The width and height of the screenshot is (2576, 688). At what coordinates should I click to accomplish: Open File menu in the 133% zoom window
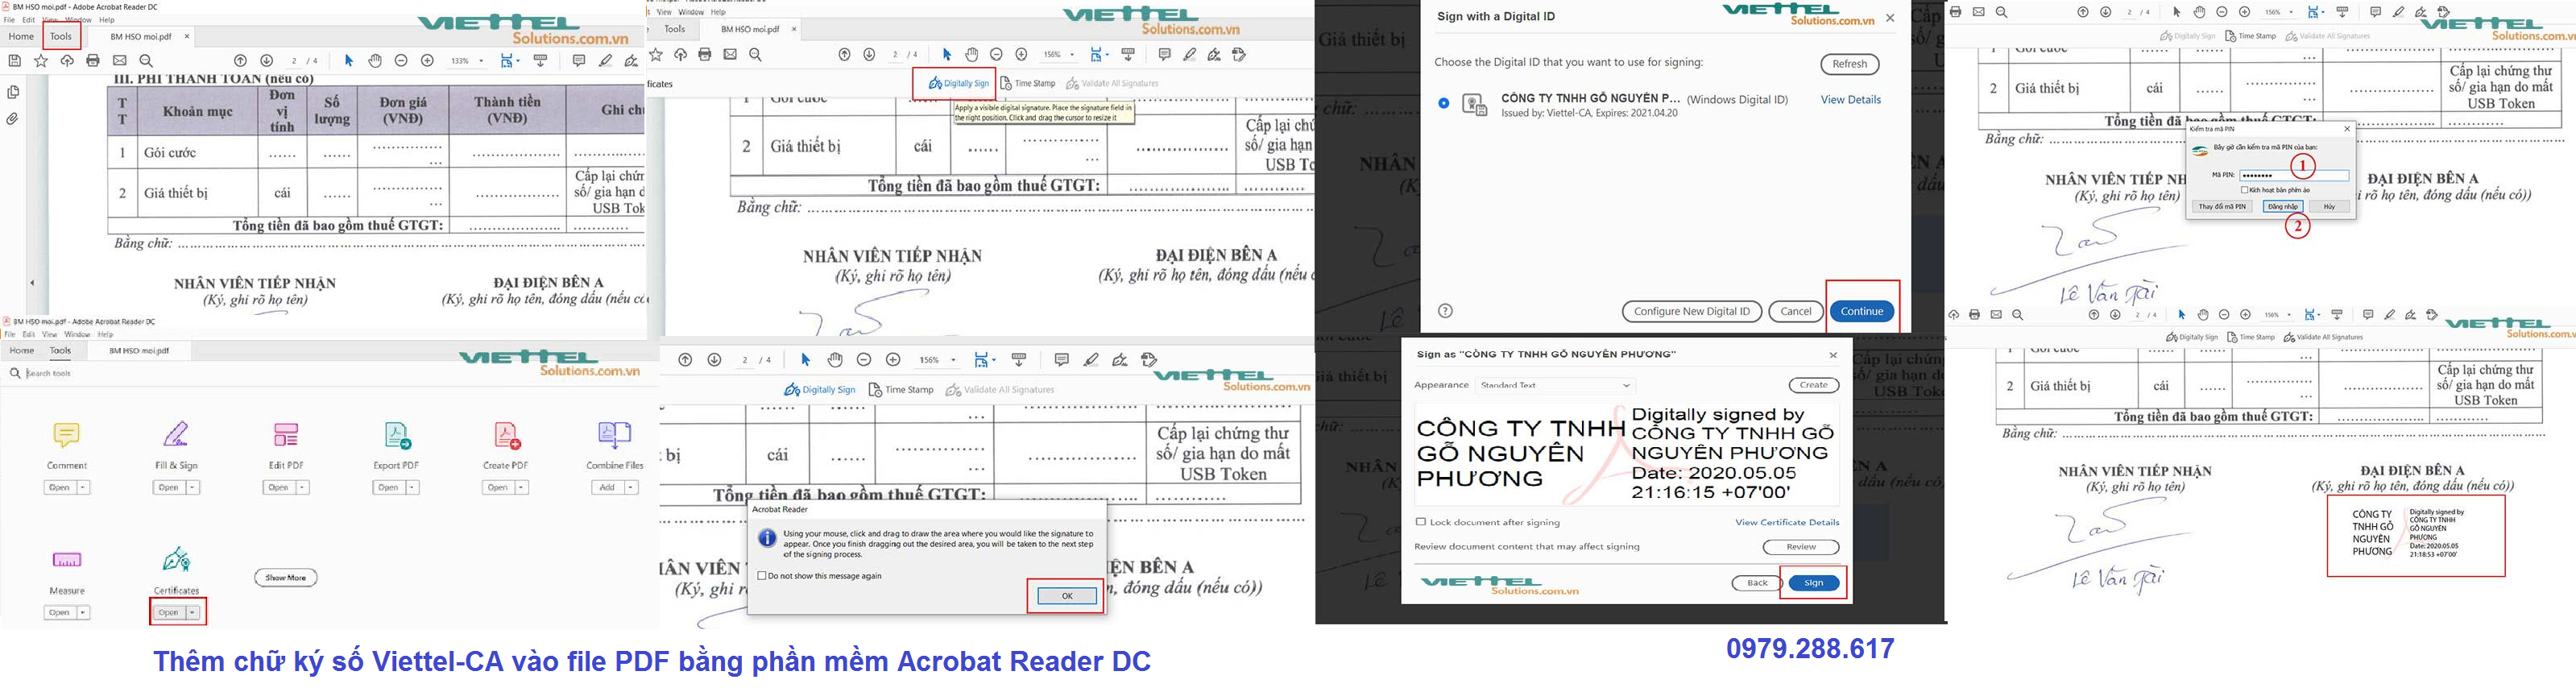click(9, 20)
